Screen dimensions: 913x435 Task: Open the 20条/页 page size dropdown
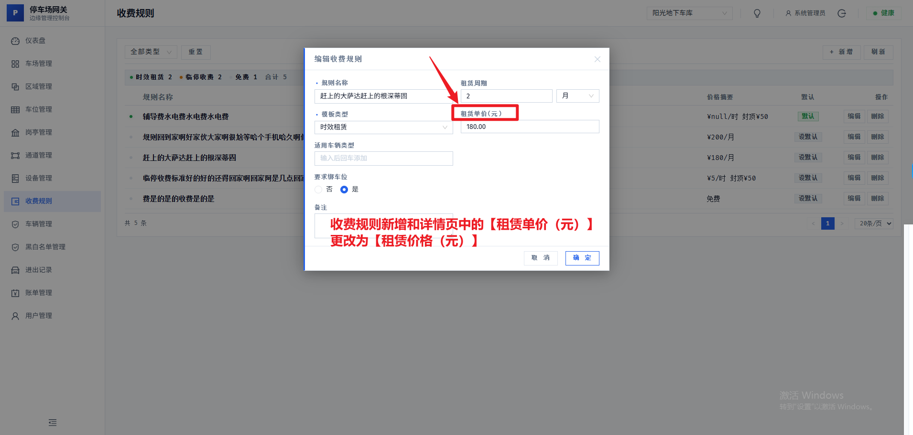coord(873,223)
